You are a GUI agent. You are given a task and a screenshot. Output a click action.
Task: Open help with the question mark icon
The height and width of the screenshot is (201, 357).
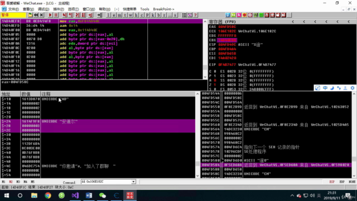coord(195,15)
